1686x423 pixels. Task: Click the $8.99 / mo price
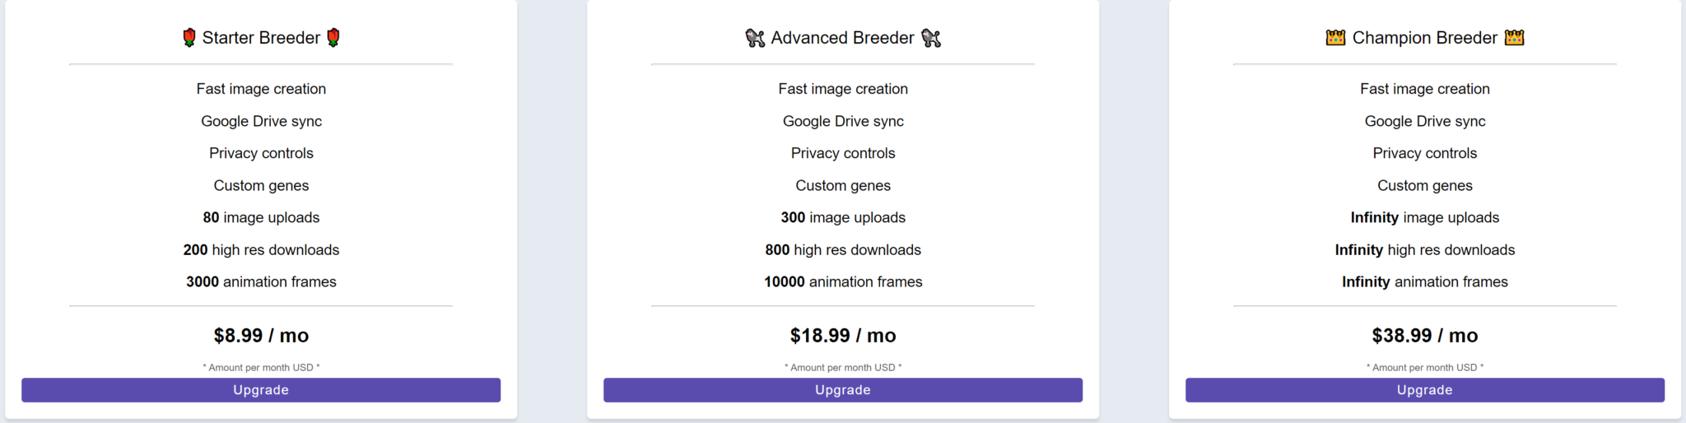pyautogui.click(x=261, y=336)
